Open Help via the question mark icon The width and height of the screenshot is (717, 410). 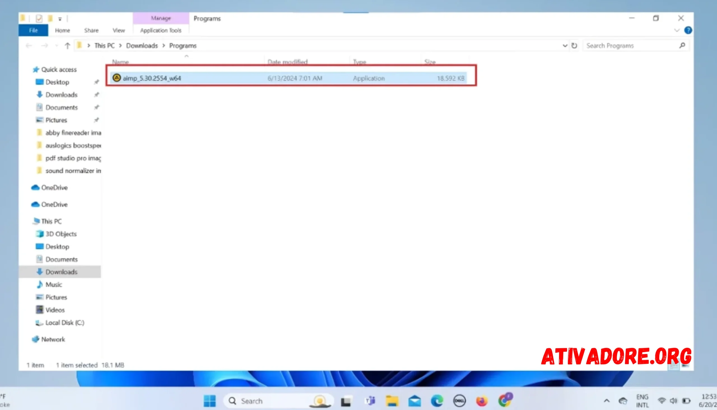tap(688, 30)
